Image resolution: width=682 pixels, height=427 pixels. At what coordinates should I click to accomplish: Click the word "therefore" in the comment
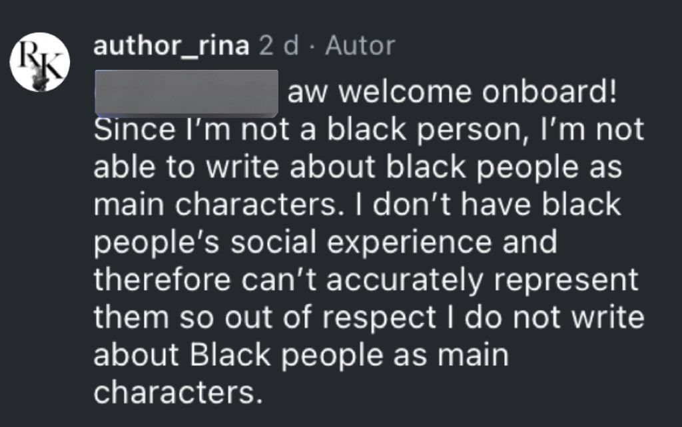click(162, 279)
